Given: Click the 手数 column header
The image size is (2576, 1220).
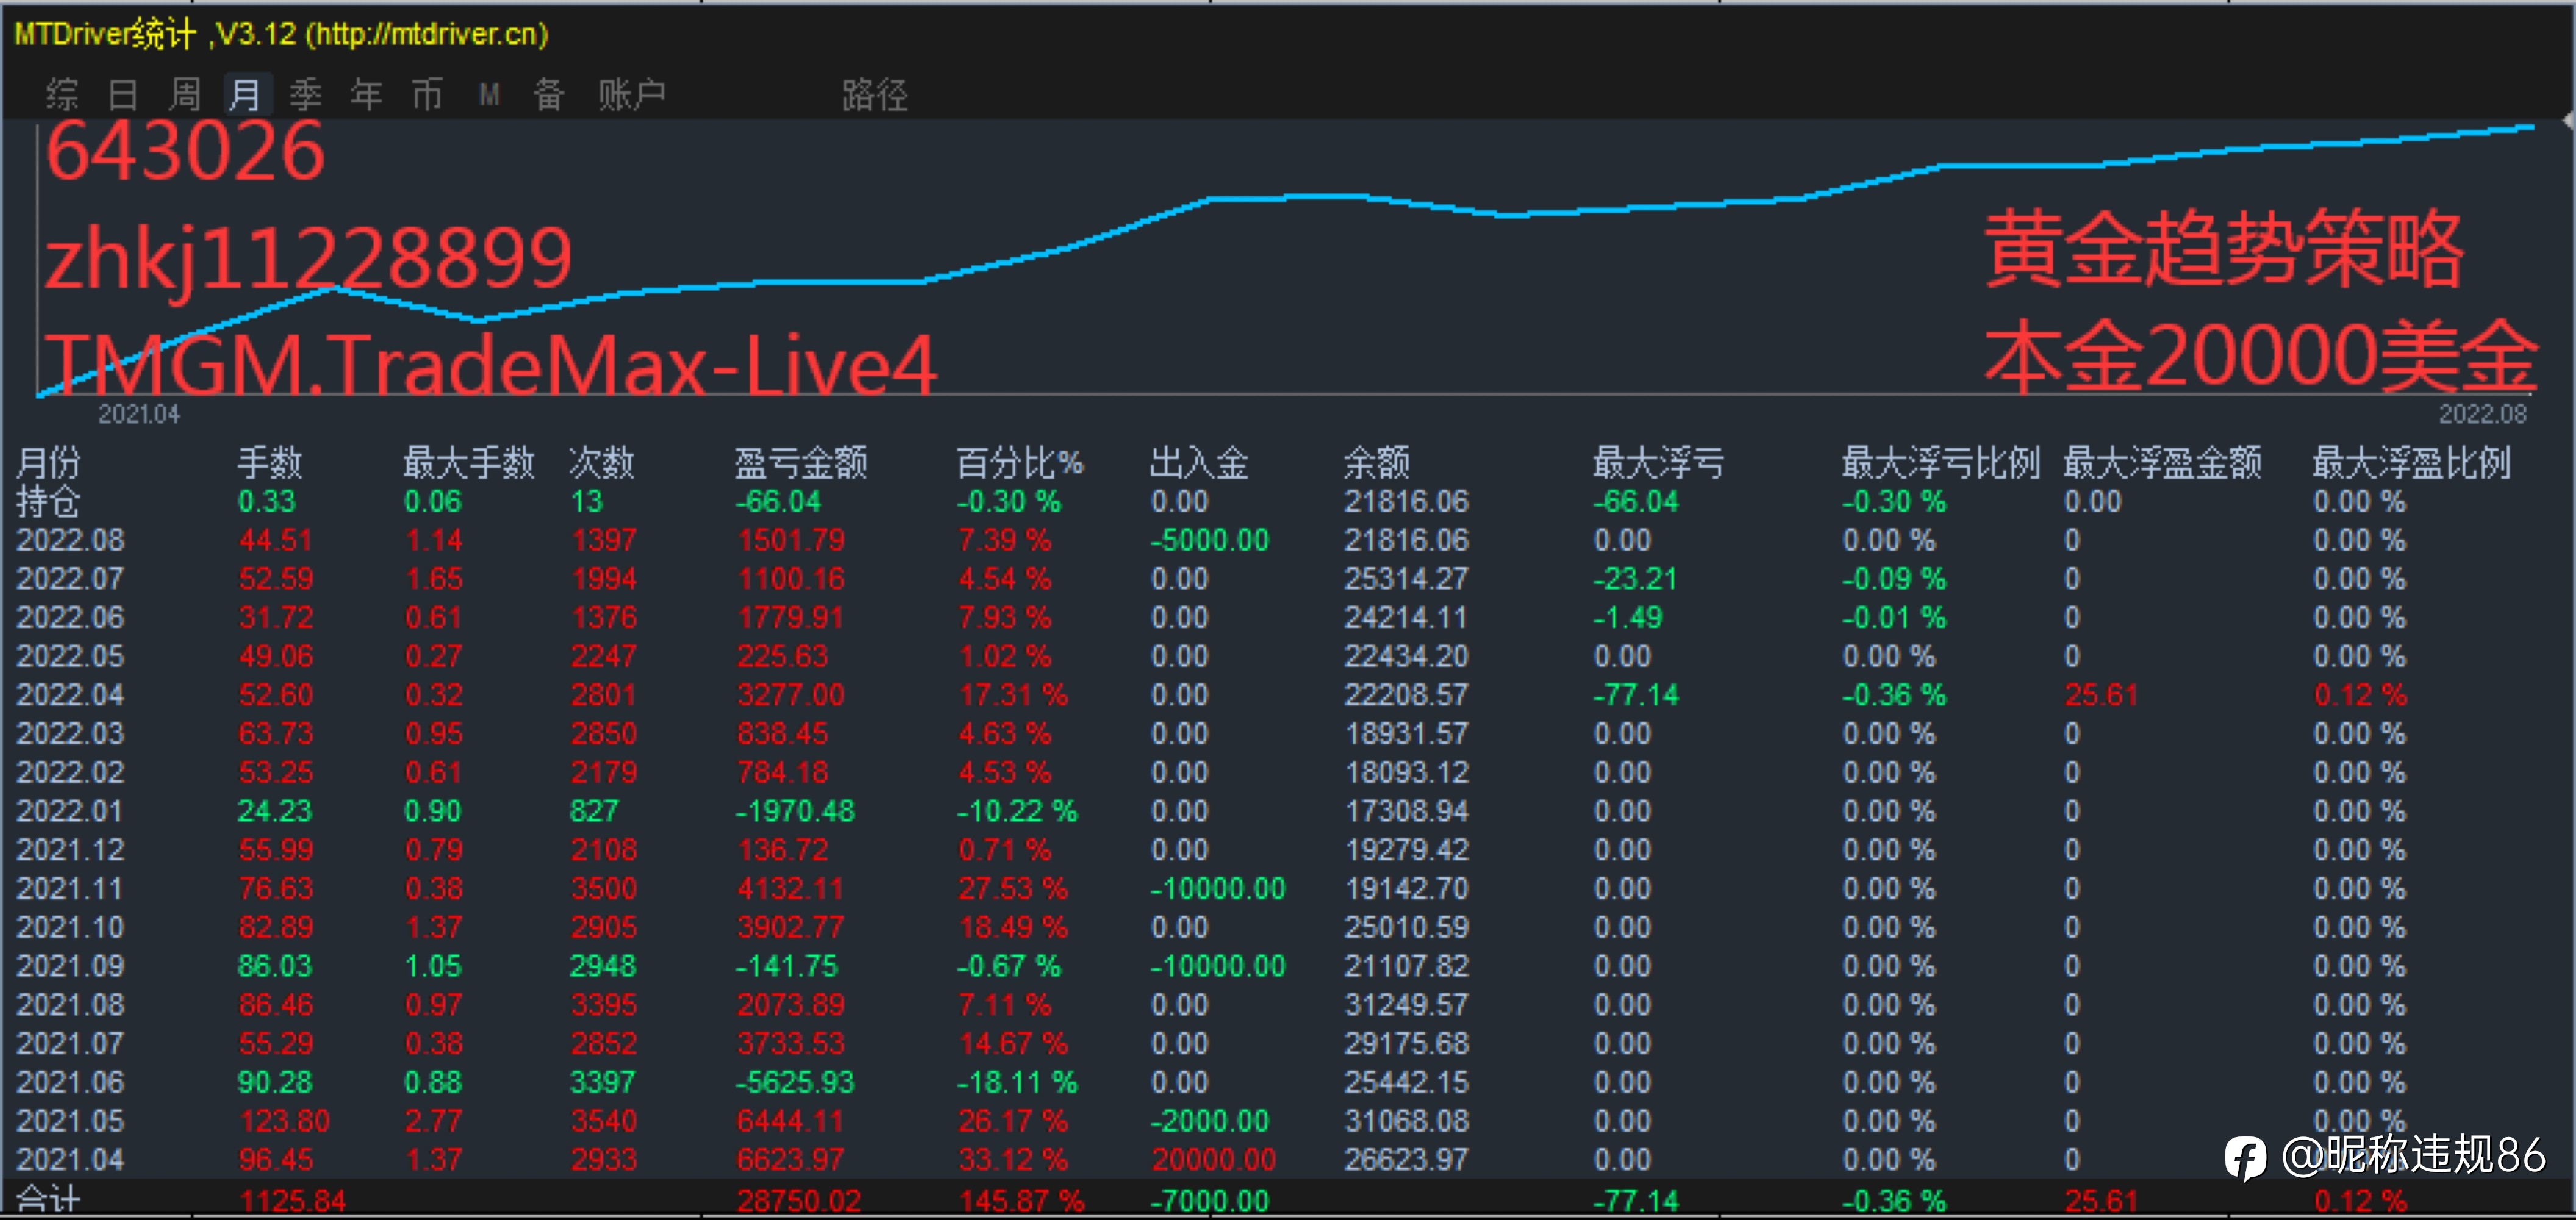Looking at the screenshot, I should pyautogui.click(x=270, y=463).
